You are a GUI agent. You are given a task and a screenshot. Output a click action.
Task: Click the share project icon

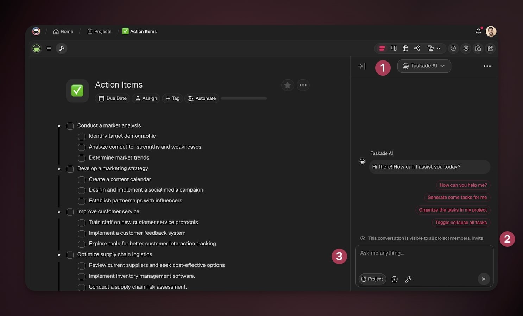tap(490, 49)
